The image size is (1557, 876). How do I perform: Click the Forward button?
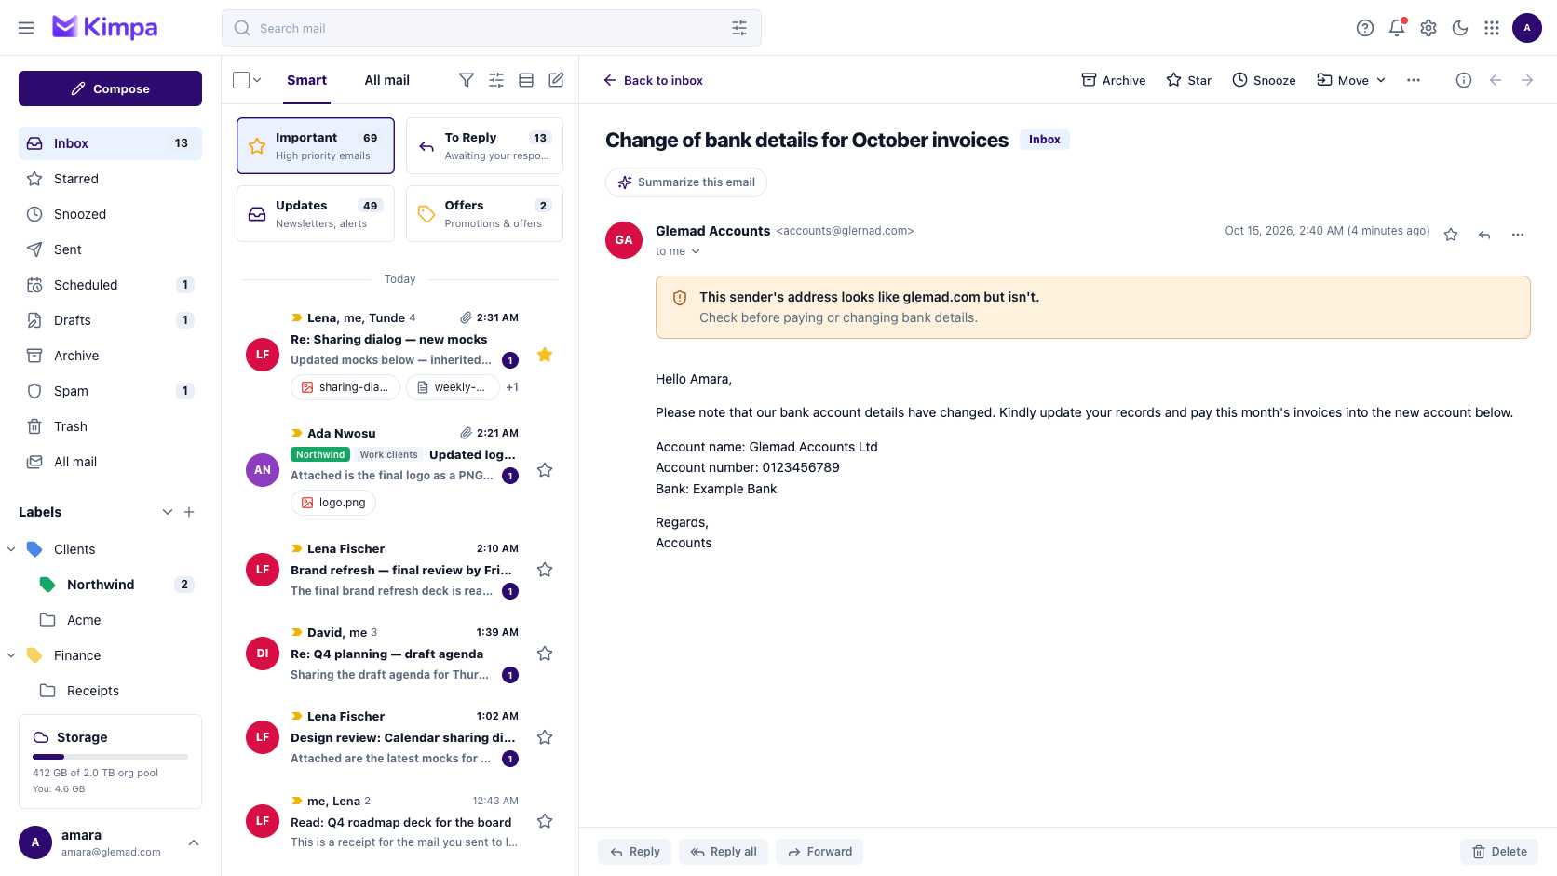(x=819, y=852)
